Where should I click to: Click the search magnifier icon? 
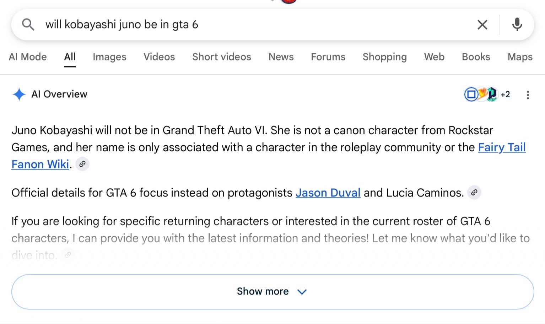click(28, 25)
